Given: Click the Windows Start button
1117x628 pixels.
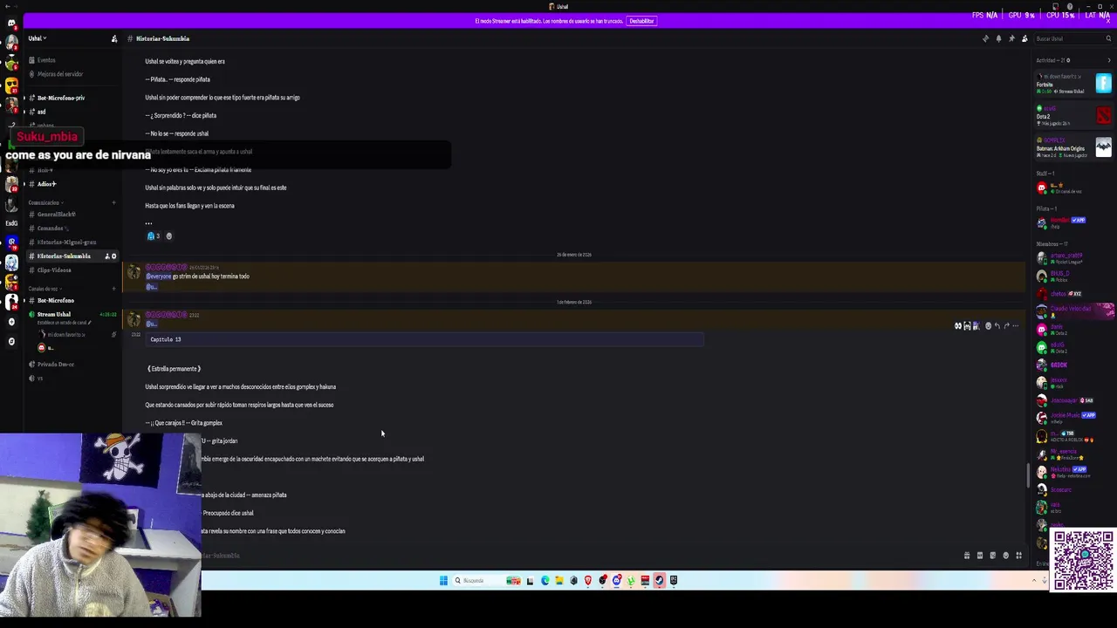Looking at the screenshot, I should [443, 581].
